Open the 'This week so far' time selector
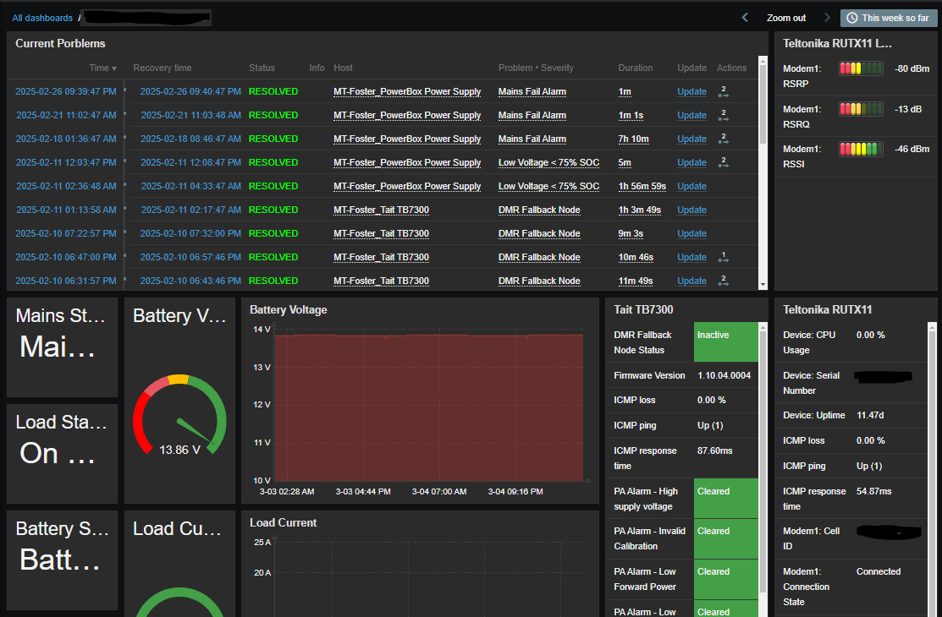 tap(888, 18)
